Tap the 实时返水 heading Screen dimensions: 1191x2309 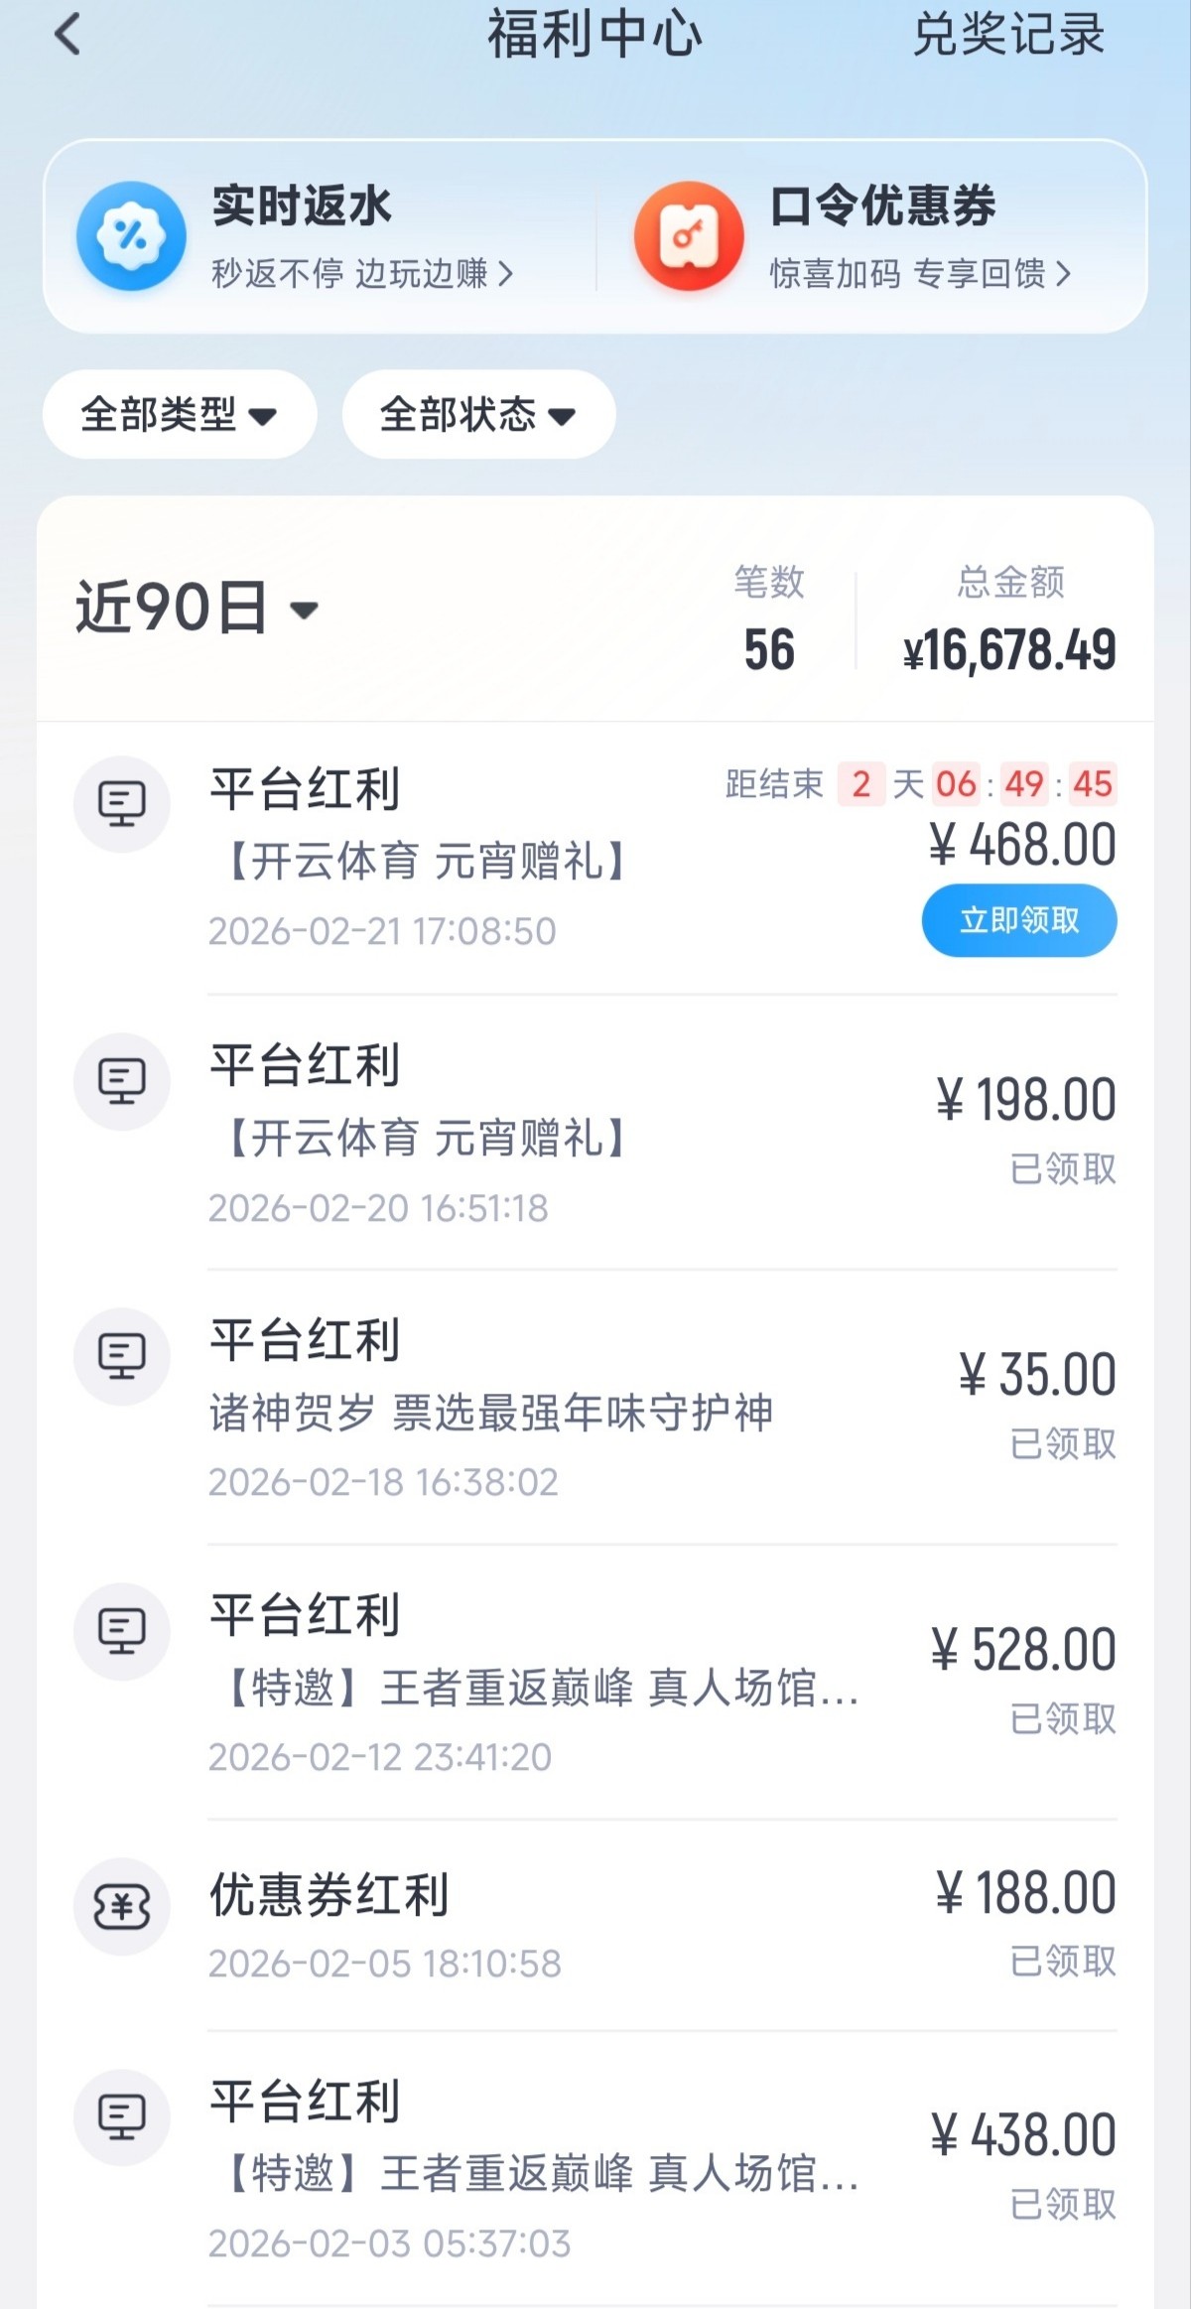302,206
